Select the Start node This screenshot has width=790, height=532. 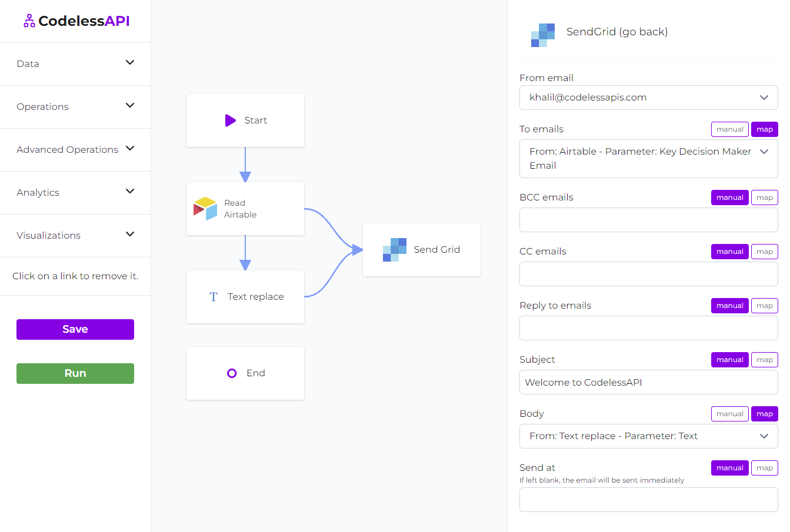245,121
